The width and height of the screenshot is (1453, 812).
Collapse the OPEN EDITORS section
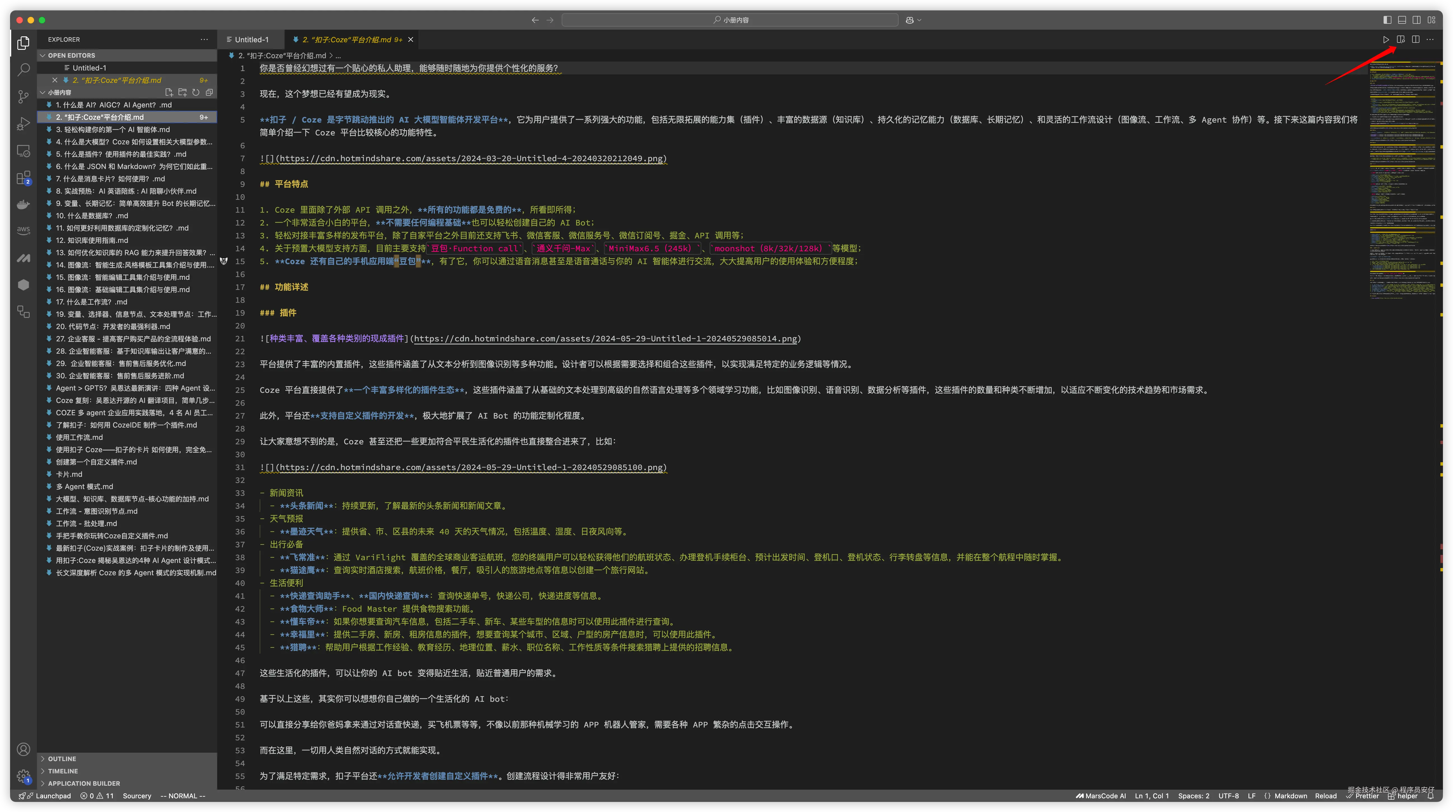point(71,55)
